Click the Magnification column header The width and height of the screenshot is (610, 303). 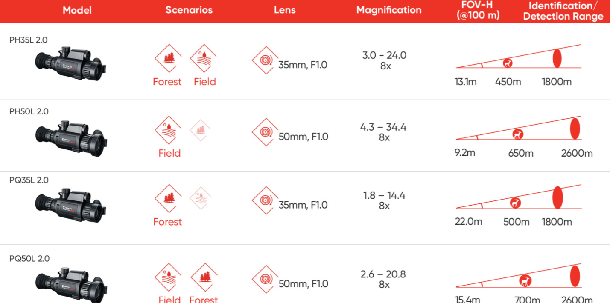point(389,11)
